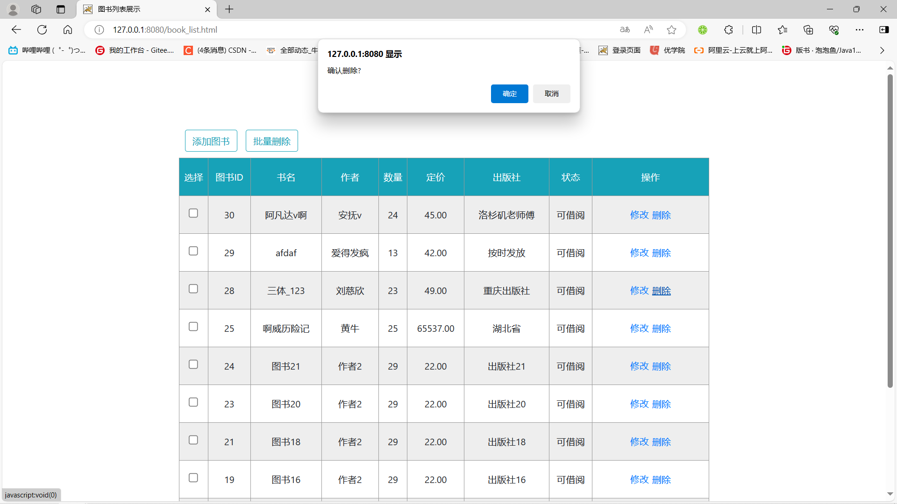Click 修改 link for 阿凡达v啊
Viewport: 897px width, 504px height.
640,215
